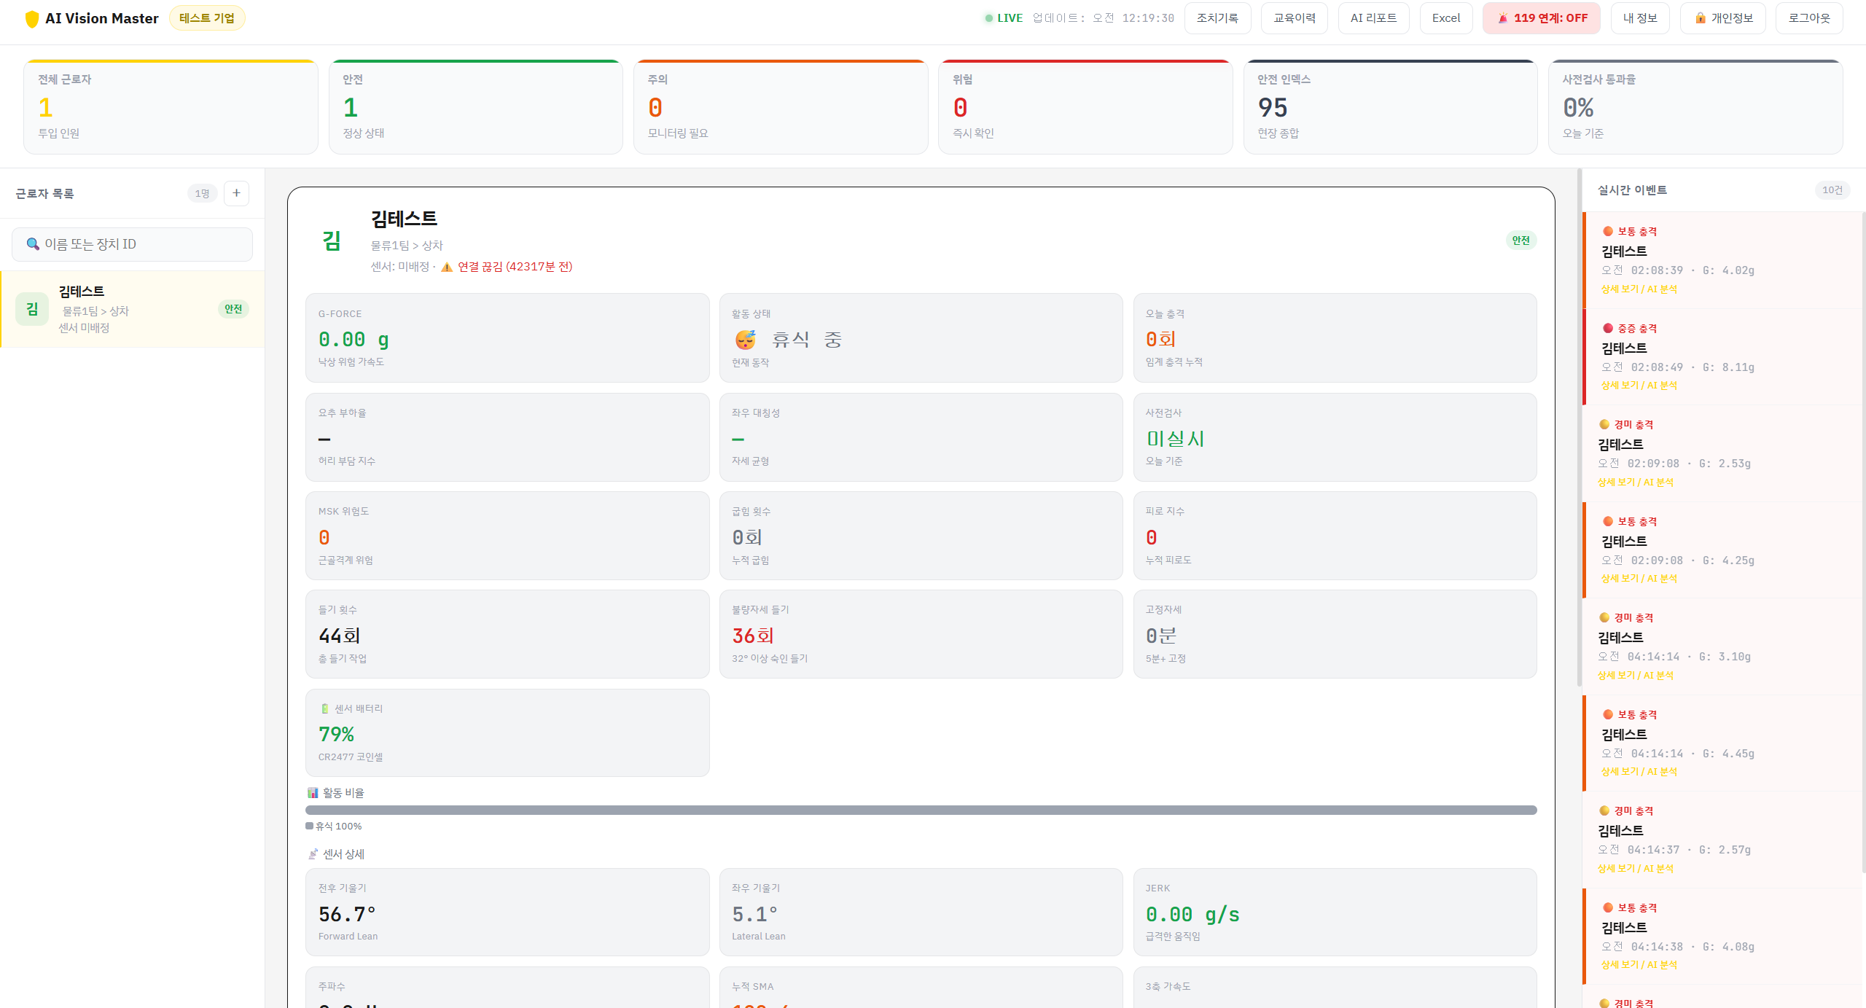Export data with Excel button
The image size is (1866, 1008).
pyautogui.click(x=1445, y=18)
